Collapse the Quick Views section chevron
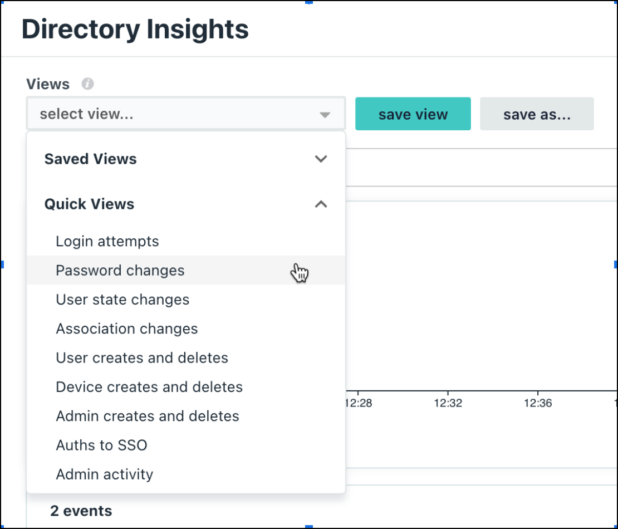Image resolution: width=618 pixels, height=529 pixels. [321, 204]
